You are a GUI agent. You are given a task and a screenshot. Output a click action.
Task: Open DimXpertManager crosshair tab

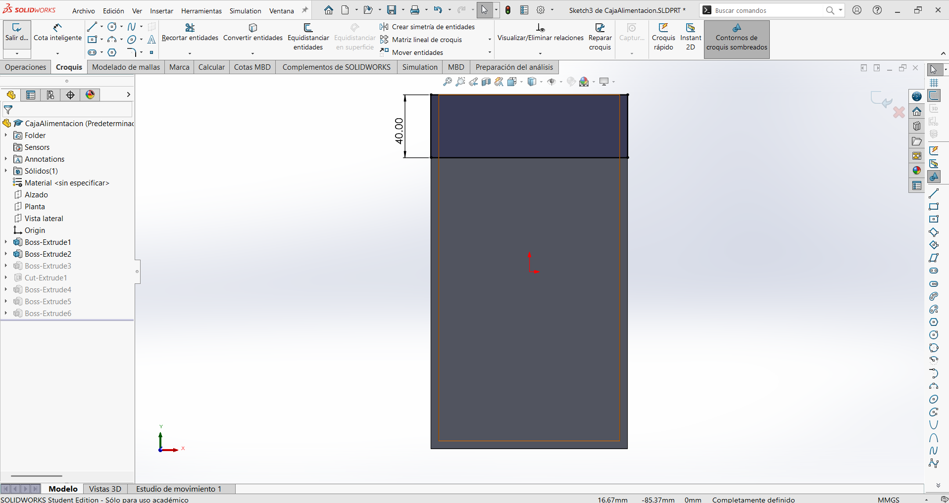pos(70,95)
